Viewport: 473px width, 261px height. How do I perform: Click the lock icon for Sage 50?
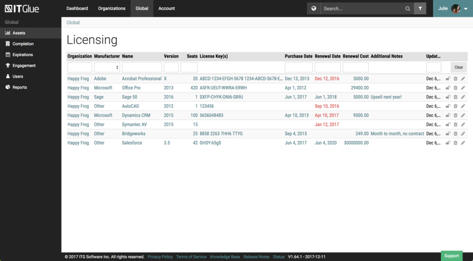pyautogui.click(x=448, y=97)
